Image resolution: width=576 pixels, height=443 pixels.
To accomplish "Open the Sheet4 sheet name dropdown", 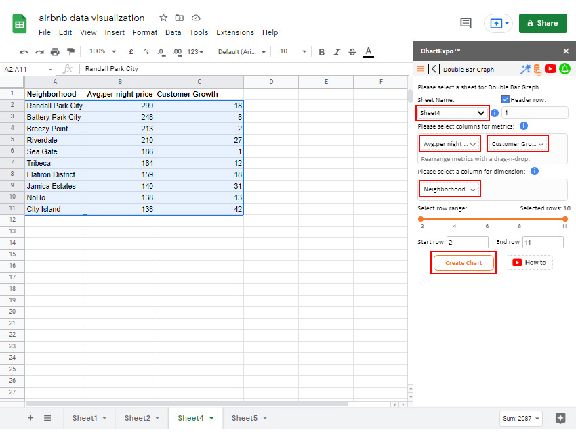I will point(452,113).
